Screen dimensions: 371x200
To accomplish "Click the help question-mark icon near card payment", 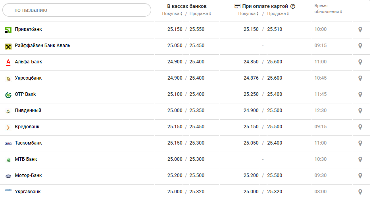I will tap(293, 6).
